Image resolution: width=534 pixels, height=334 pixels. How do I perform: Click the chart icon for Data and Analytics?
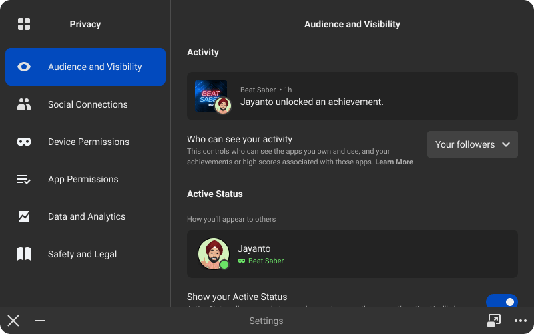(x=24, y=216)
